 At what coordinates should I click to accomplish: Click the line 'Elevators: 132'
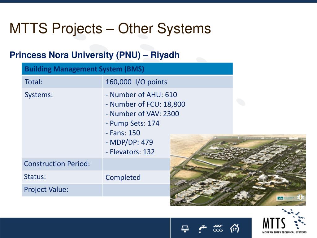[x=130, y=152]
